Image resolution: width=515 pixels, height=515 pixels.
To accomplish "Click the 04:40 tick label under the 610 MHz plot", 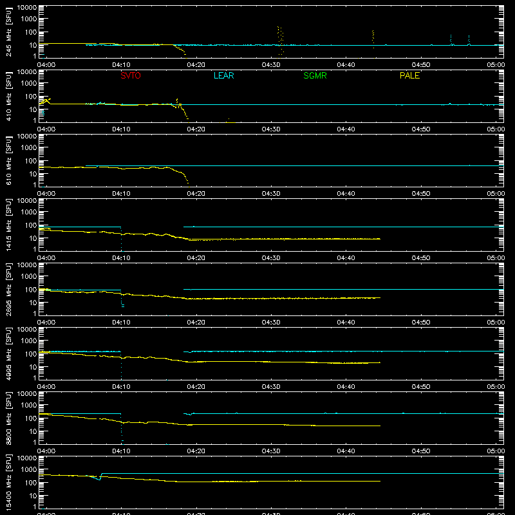I will 346,194.
